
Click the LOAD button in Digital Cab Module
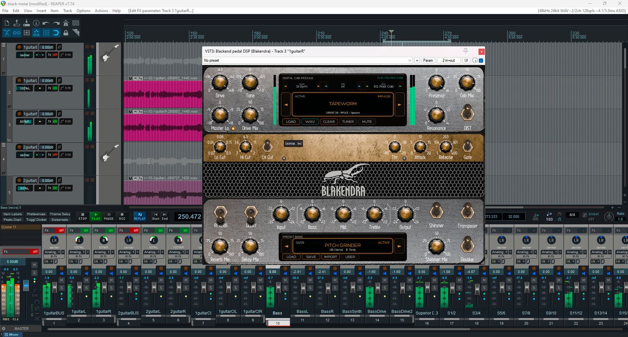pos(291,121)
